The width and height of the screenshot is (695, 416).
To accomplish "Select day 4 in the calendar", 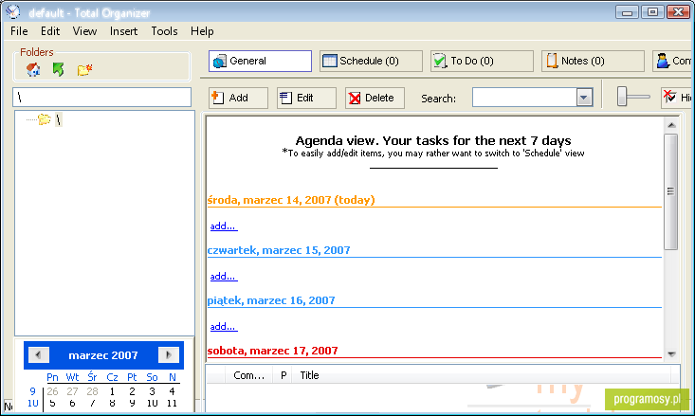I will tap(172, 391).
